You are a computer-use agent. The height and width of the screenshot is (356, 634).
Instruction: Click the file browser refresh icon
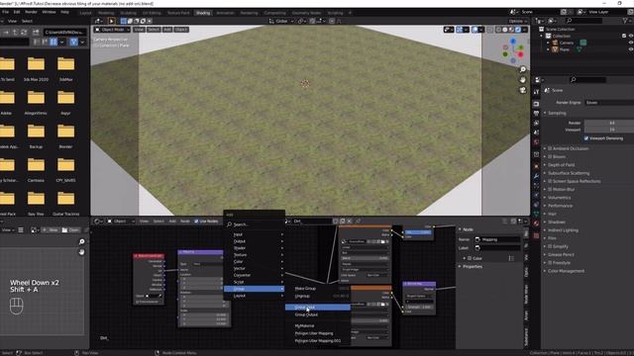point(24,32)
